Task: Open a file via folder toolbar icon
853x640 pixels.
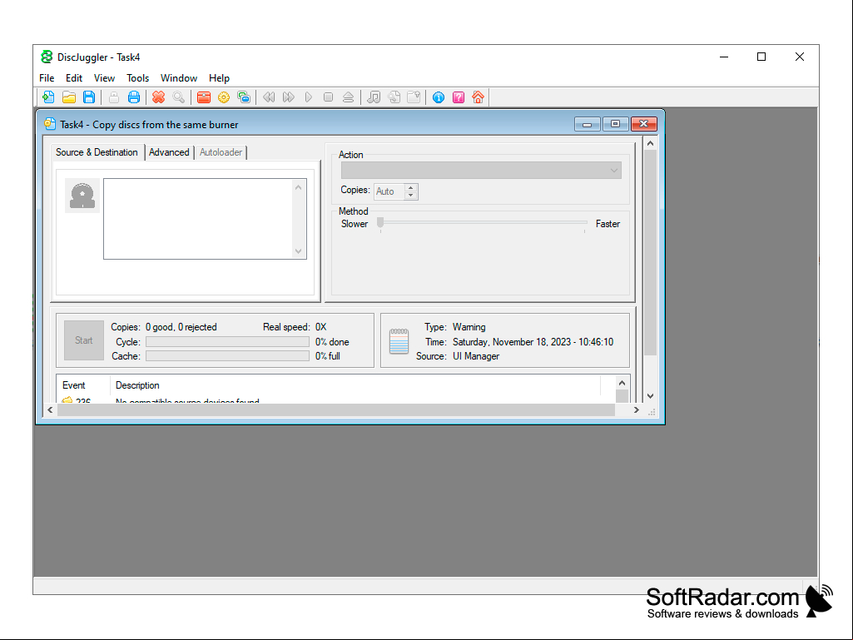Action: tap(69, 97)
